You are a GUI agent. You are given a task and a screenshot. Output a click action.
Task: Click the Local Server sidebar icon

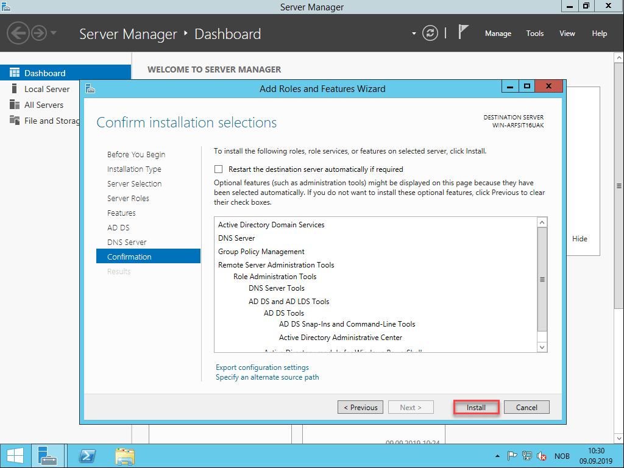[x=15, y=89]
